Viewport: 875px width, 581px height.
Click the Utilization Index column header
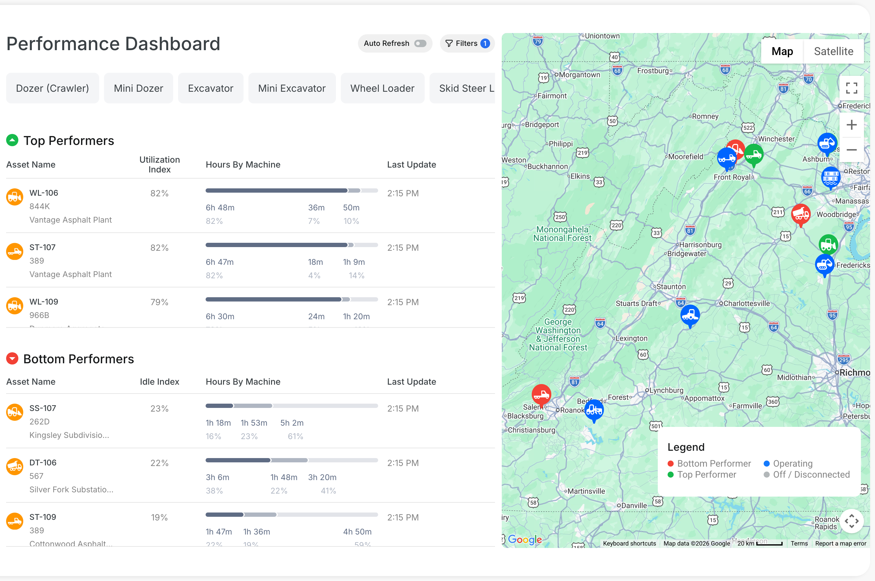click(159, 165)
